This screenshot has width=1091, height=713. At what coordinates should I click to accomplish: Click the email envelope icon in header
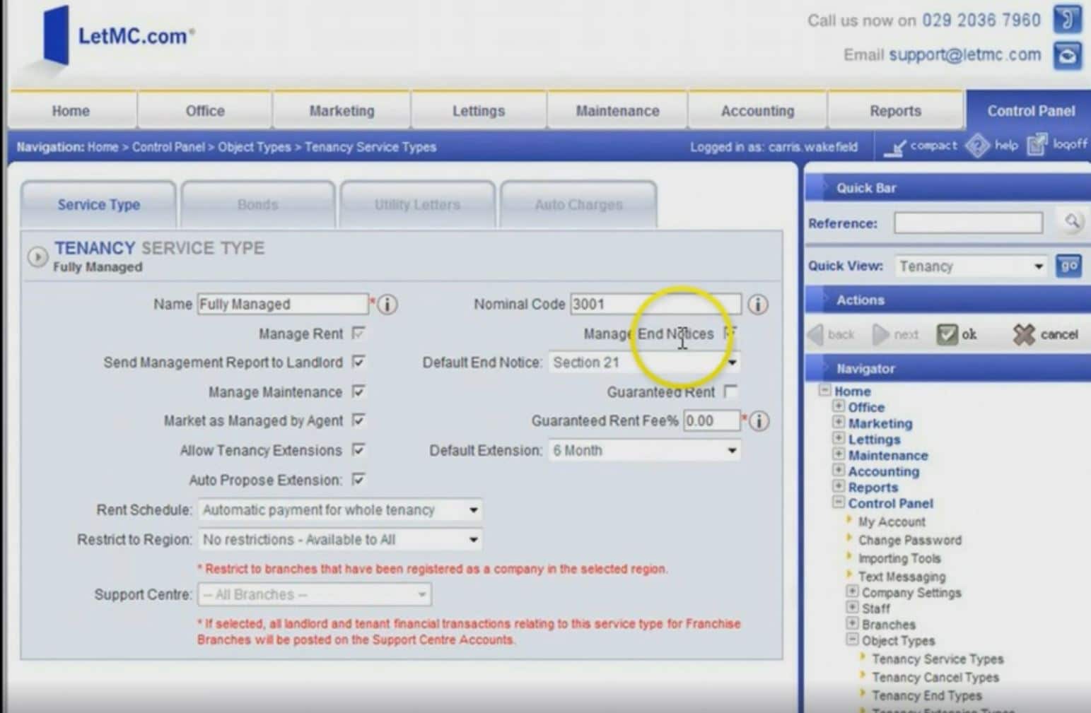(1067, 55)
